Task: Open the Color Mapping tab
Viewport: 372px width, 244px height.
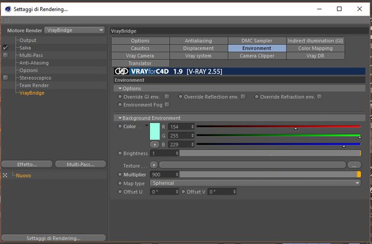Action: coord(315,48)
